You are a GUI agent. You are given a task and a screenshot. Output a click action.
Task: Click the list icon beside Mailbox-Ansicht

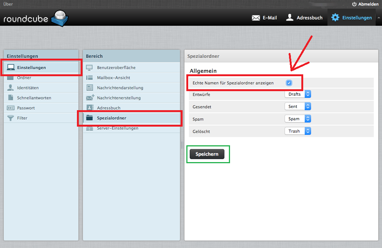tap(89, 78)
